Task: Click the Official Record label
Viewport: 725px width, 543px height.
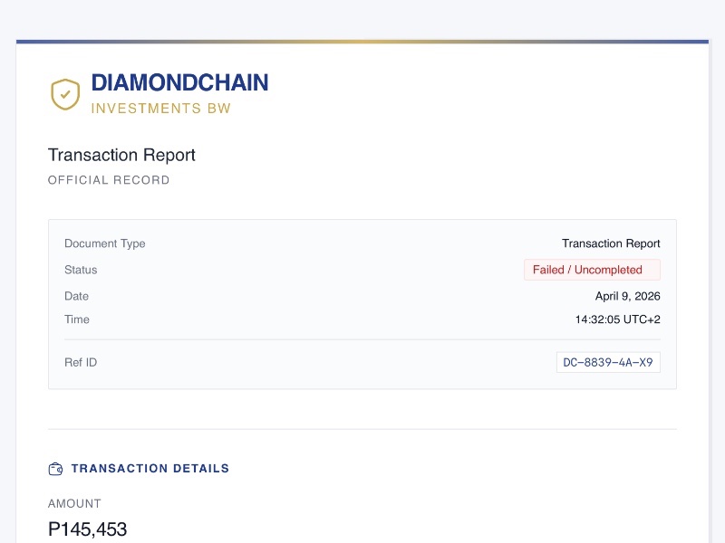Action: [x=109, y=180]
